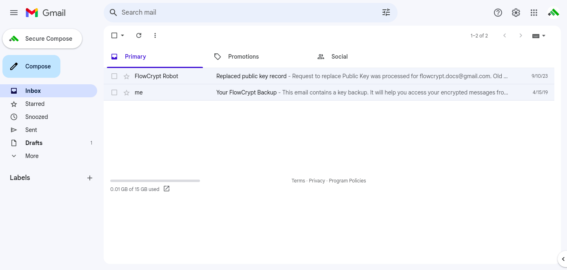567x270 pixels.
Task: Tick the select-all checkbox
Action: click(x=114, y=35)
